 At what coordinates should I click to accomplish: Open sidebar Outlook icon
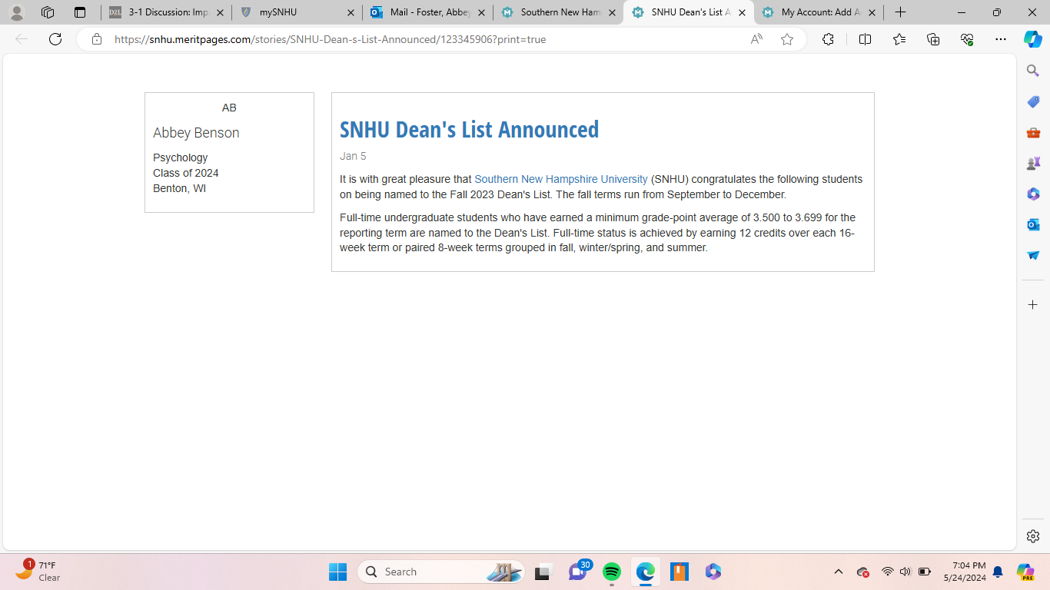[1033, 224]
